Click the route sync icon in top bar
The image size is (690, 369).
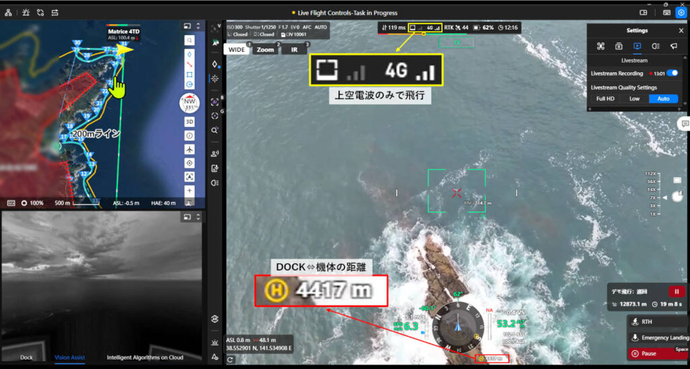(40, 13)
